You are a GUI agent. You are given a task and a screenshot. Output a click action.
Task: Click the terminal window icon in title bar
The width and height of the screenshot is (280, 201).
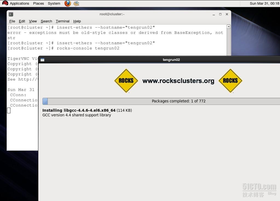click(11, 14)
